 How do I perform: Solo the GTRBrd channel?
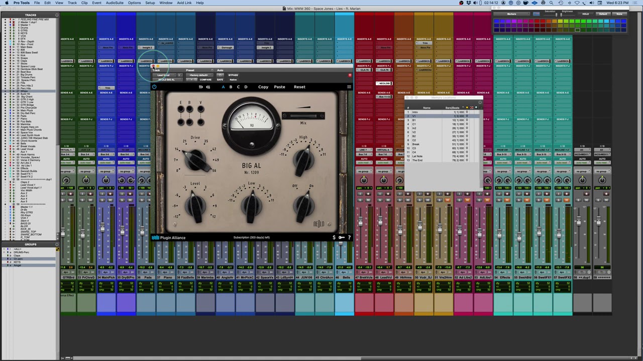[64, 200]
